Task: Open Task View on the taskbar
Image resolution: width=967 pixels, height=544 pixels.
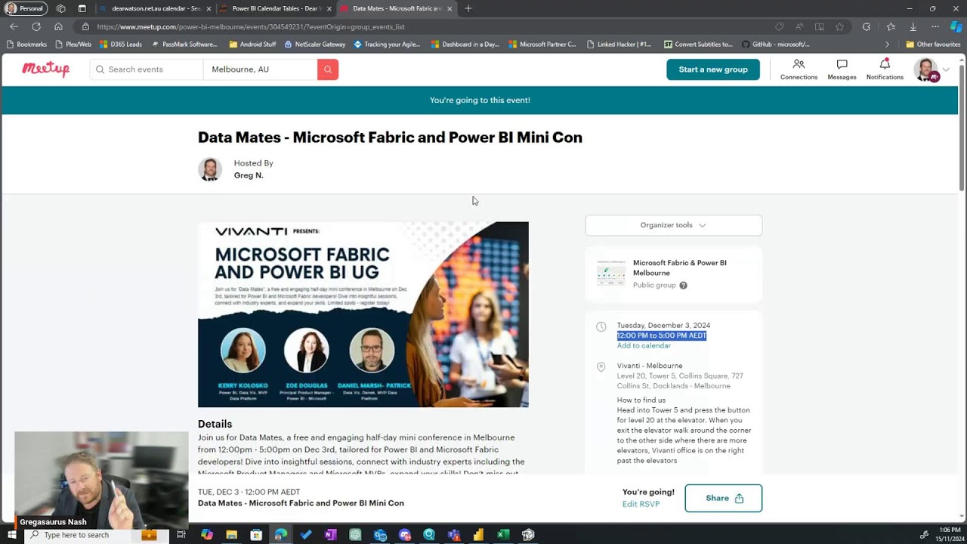Action: pyautogui.click(x=181, y=535)
